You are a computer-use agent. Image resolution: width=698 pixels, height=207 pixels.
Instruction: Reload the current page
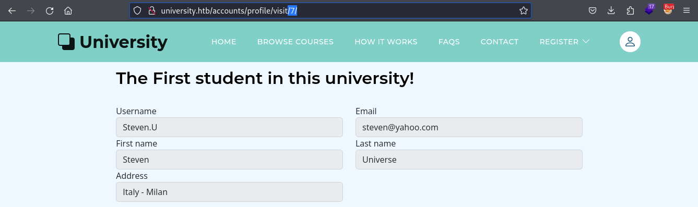[x=50, y=10]
